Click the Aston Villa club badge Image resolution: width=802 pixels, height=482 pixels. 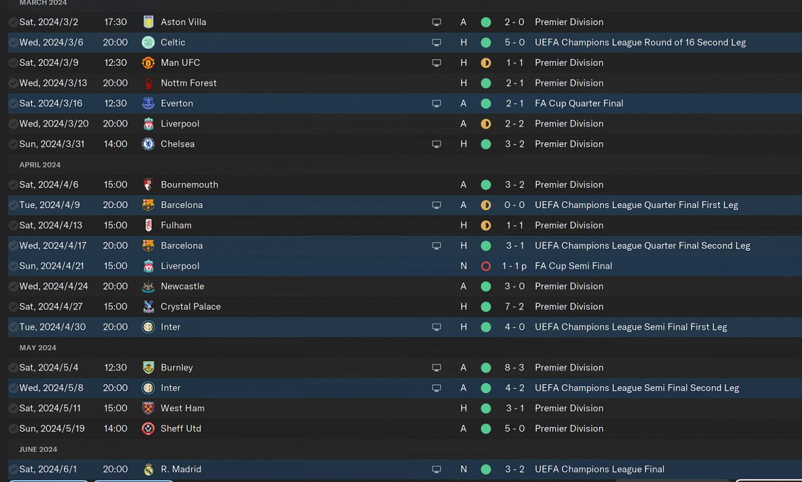pos(148,22)
